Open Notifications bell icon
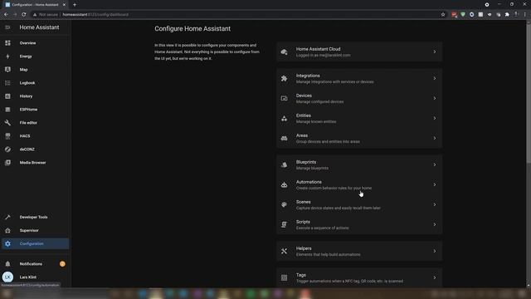This screenshot has width=531, height=299. tap(7, 264)
